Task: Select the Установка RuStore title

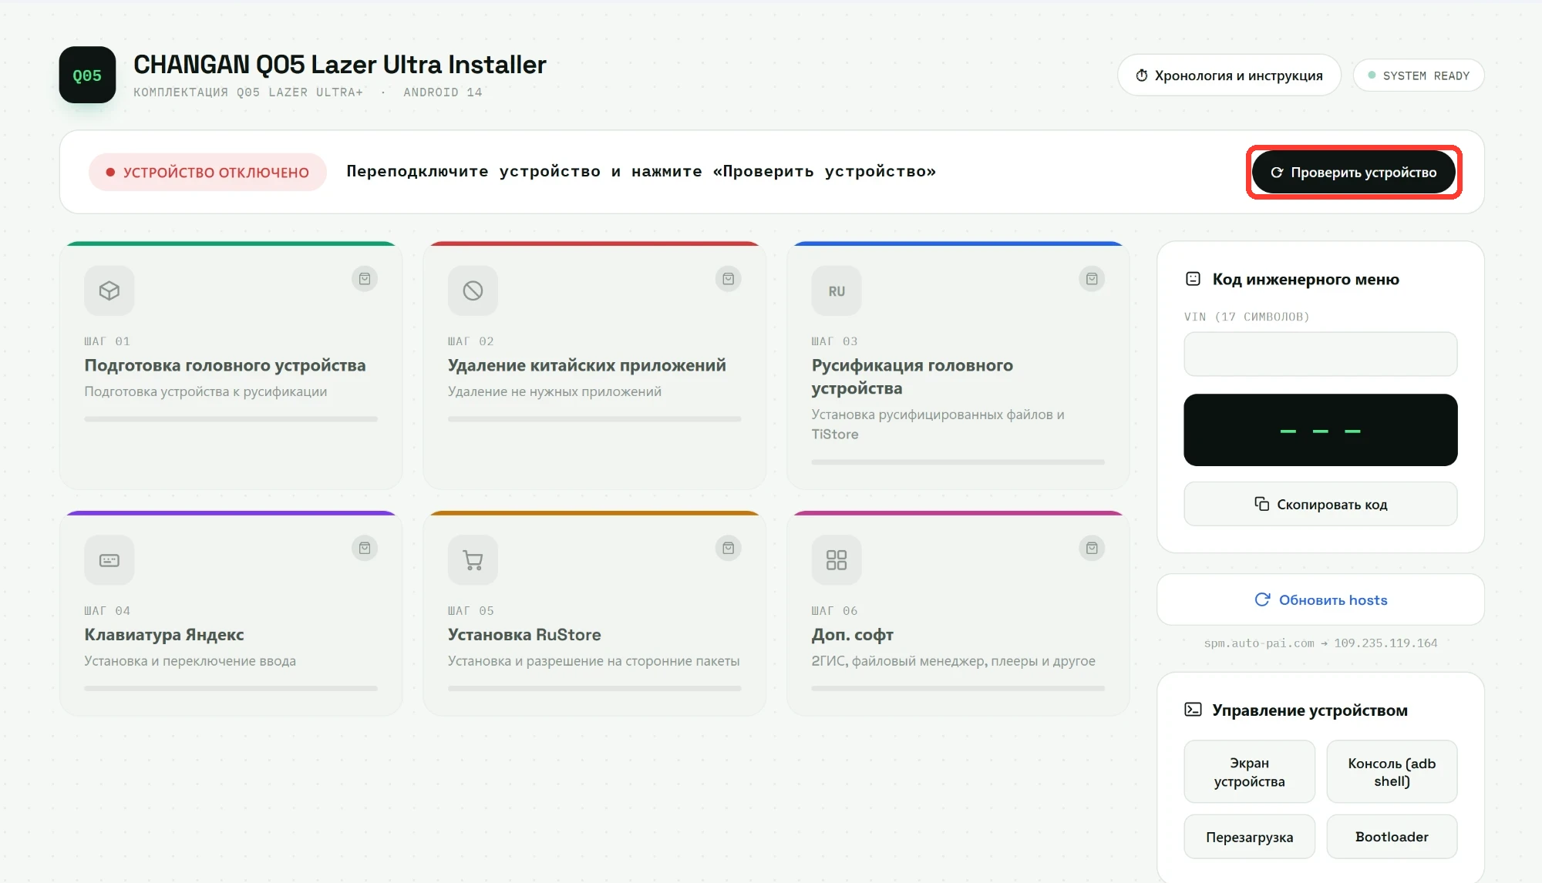Action: pyautogui.click(x=524, y=635)
